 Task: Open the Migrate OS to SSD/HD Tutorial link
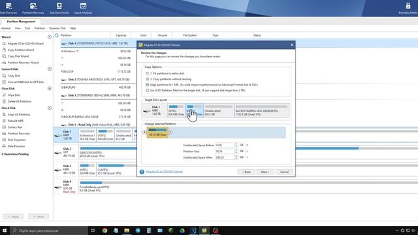(x=164, y=172)
